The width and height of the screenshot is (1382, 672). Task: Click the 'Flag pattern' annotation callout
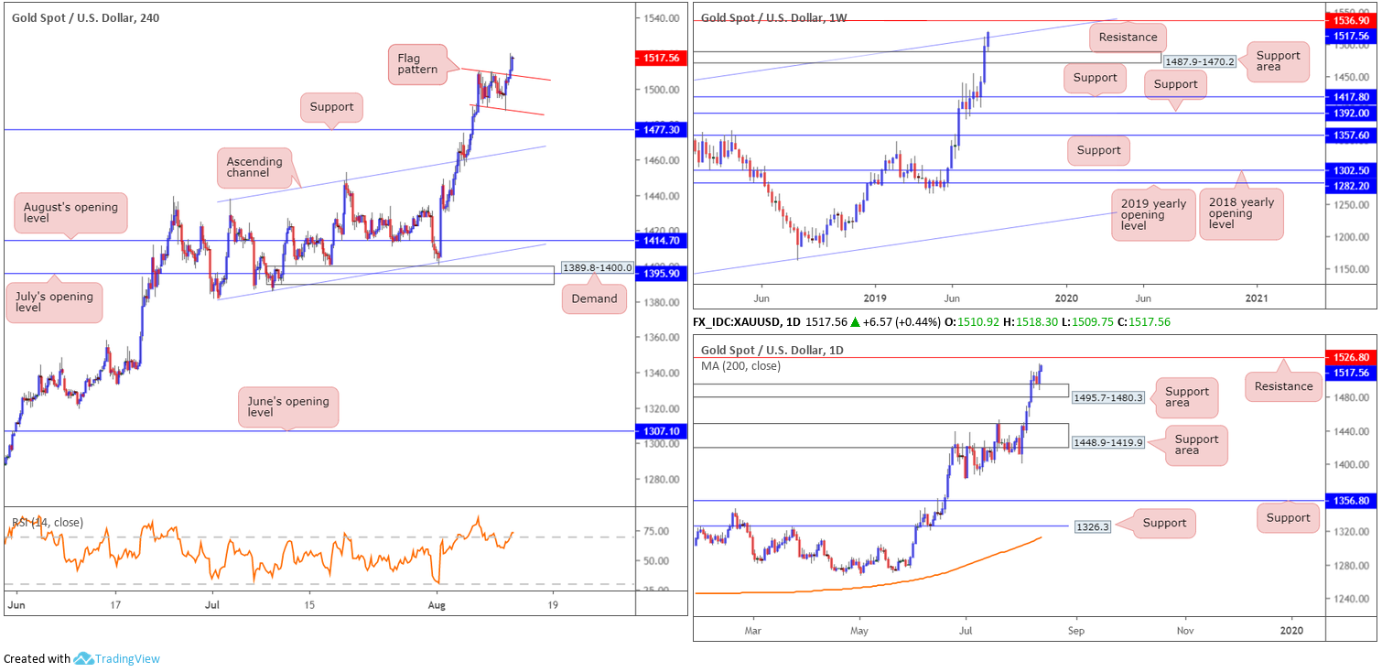tap(417, 63)
